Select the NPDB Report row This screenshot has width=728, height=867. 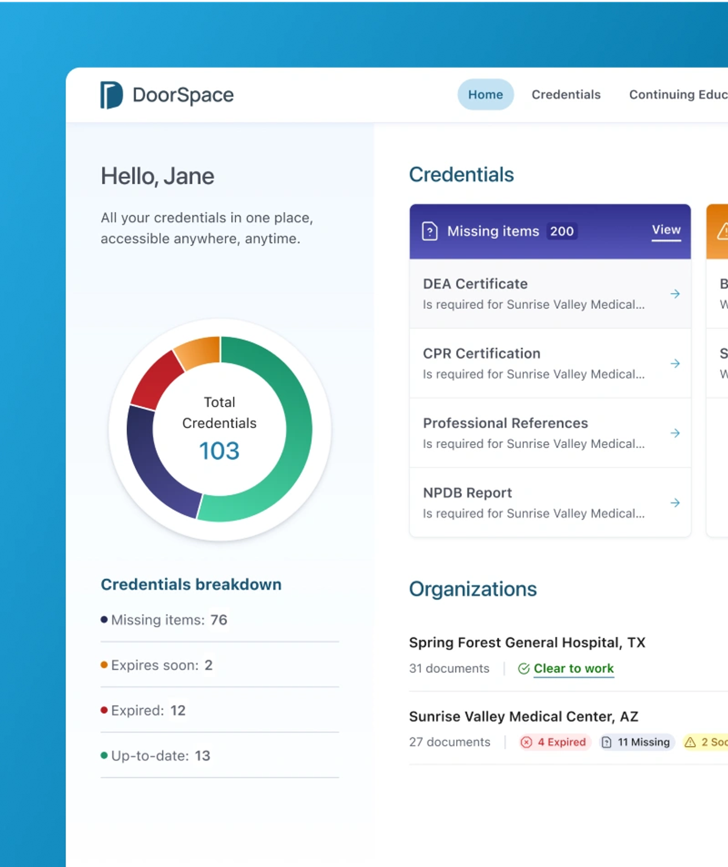click(550, 503)
